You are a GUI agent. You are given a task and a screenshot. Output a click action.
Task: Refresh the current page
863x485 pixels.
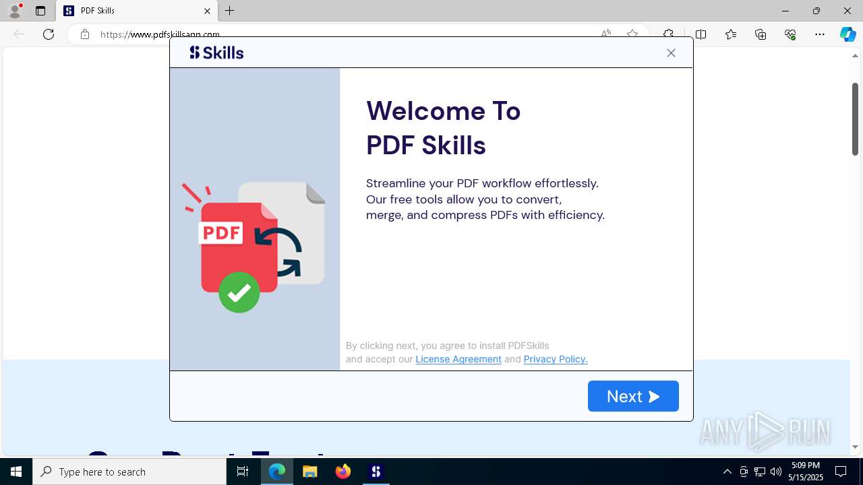[x=49, y=34]
